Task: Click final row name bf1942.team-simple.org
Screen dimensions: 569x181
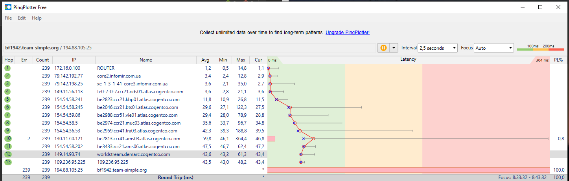Action: [122, 170]
